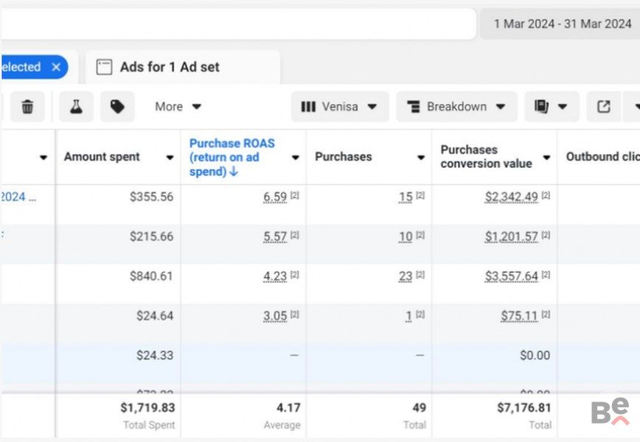Click the $2,342.49 conversion value
This screenshot has height=442, width=640.
(511, 197)
